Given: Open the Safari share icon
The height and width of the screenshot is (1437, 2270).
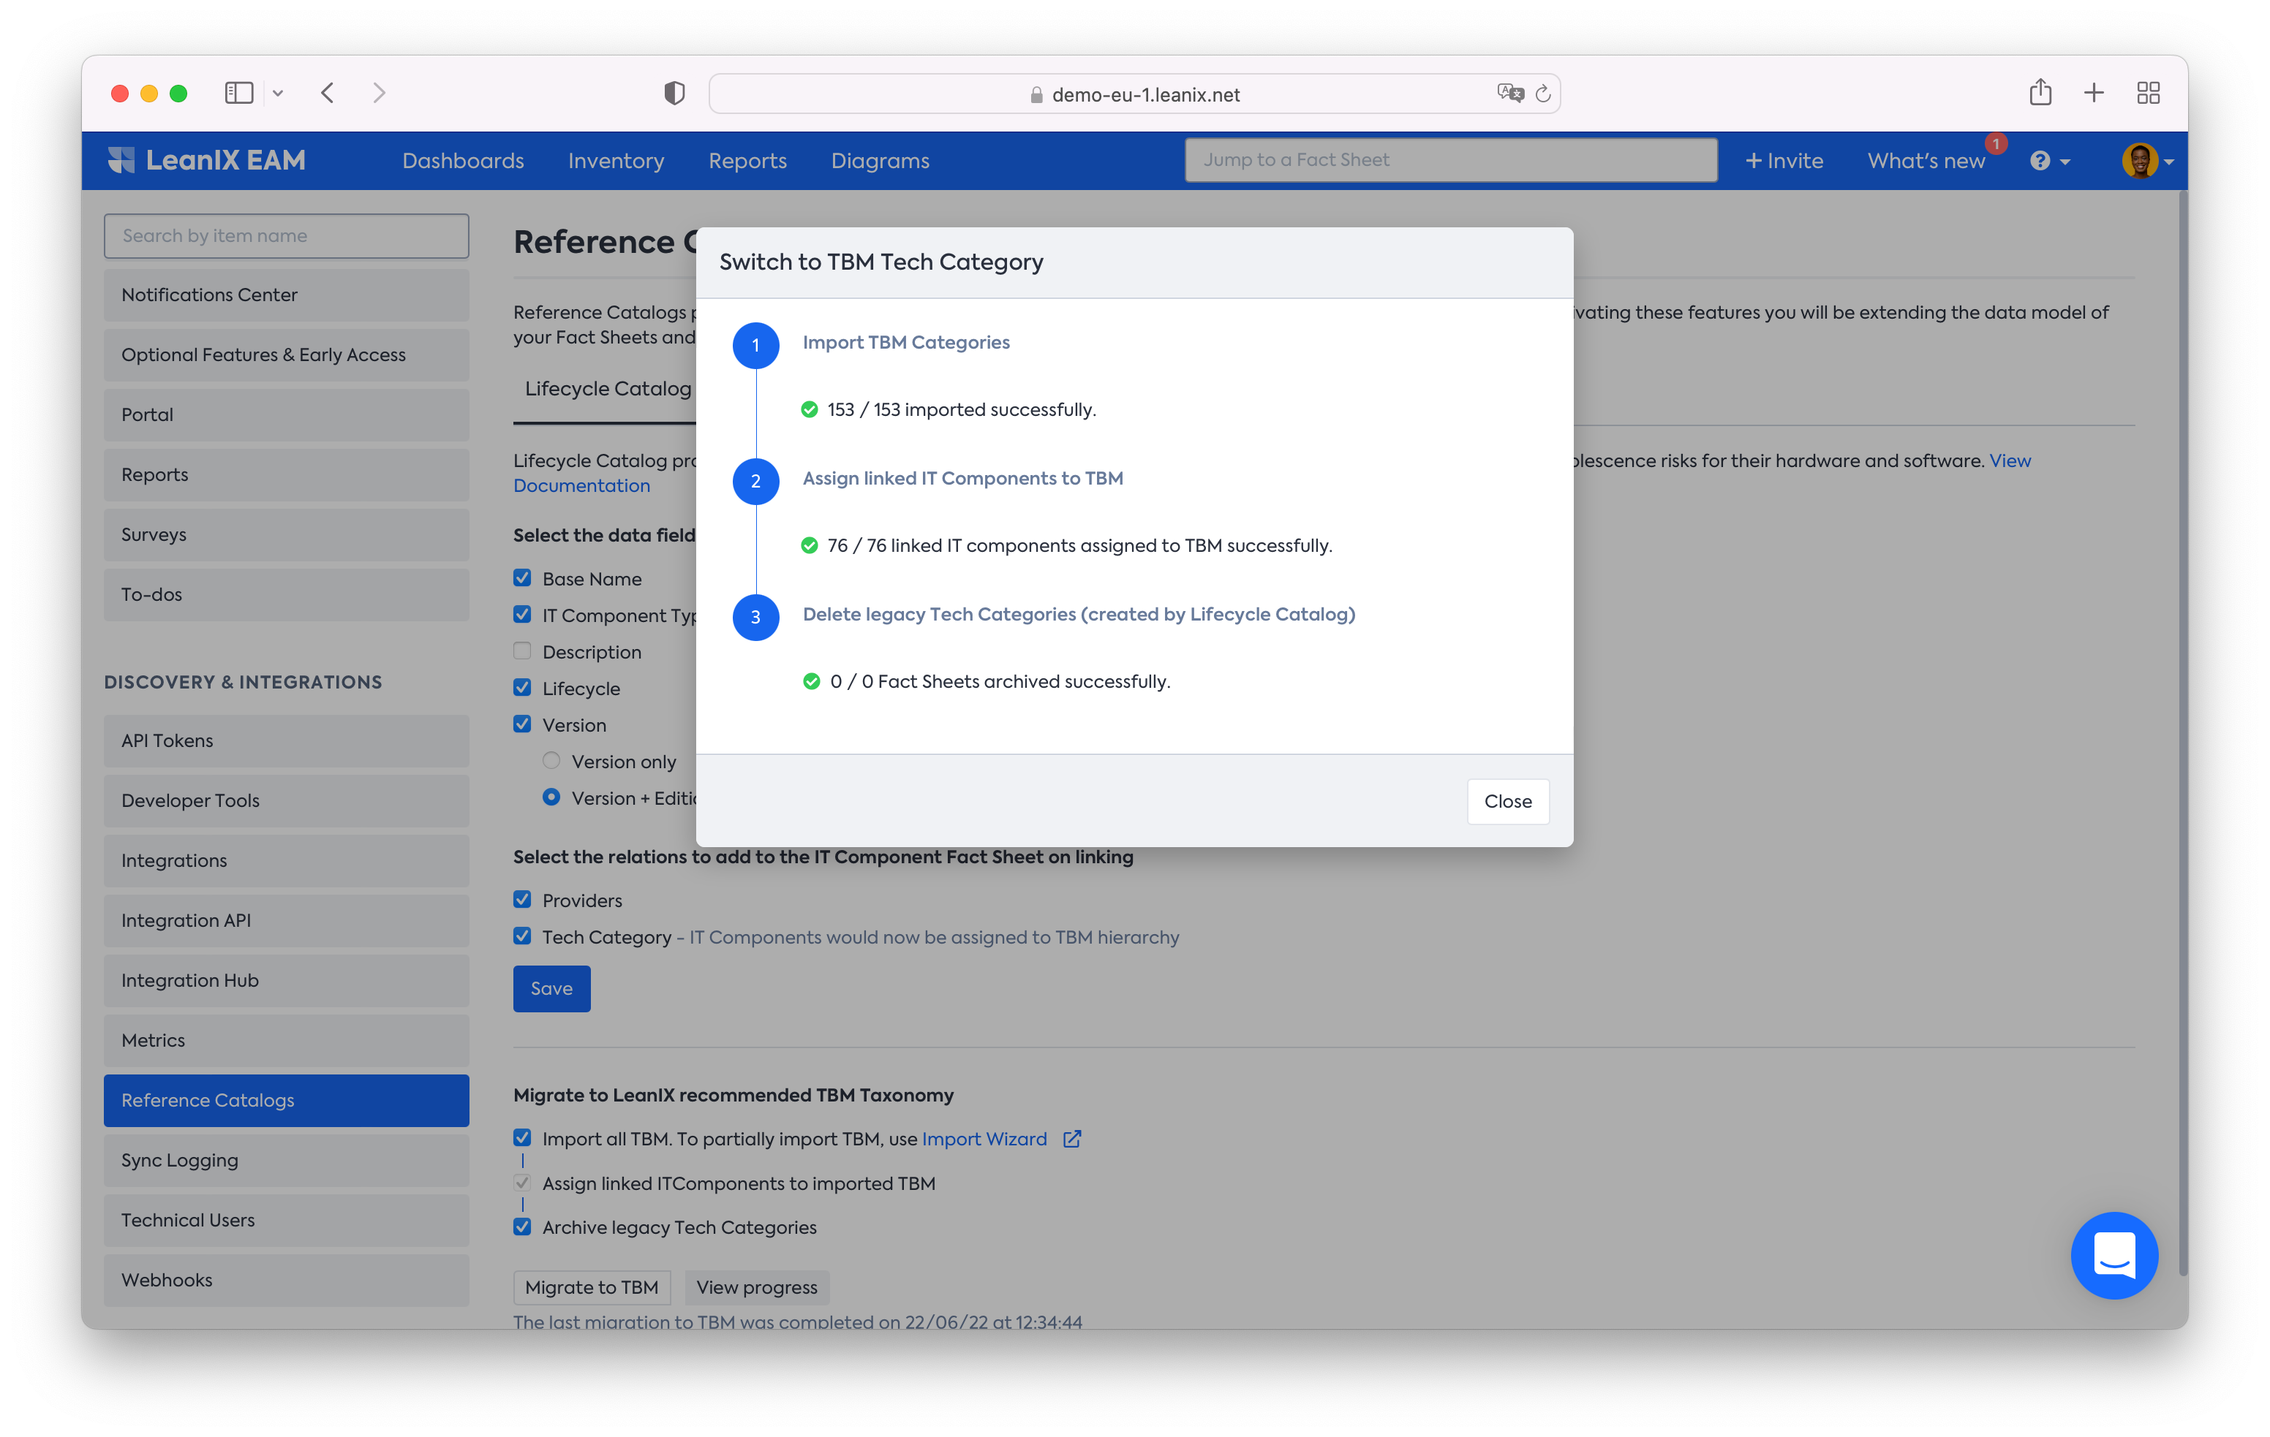Looking at the screenshot, I should click(x=2040, y=92).
